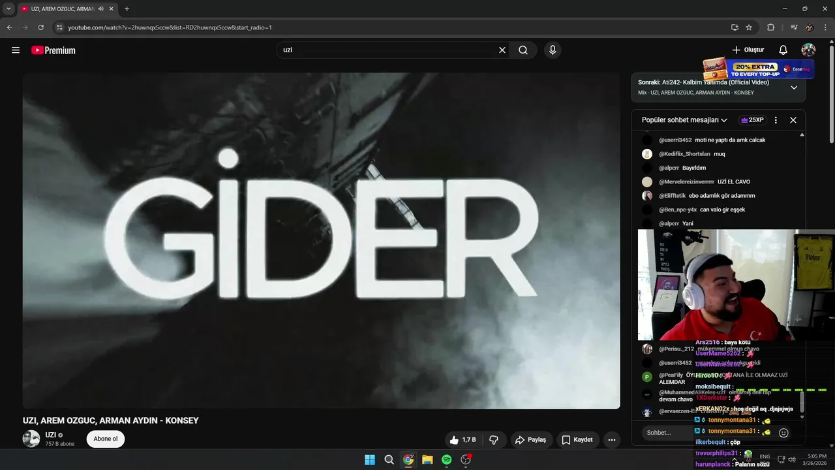Open OBS Studio from taskbar

pyautogui.click(x=466, y=460)
